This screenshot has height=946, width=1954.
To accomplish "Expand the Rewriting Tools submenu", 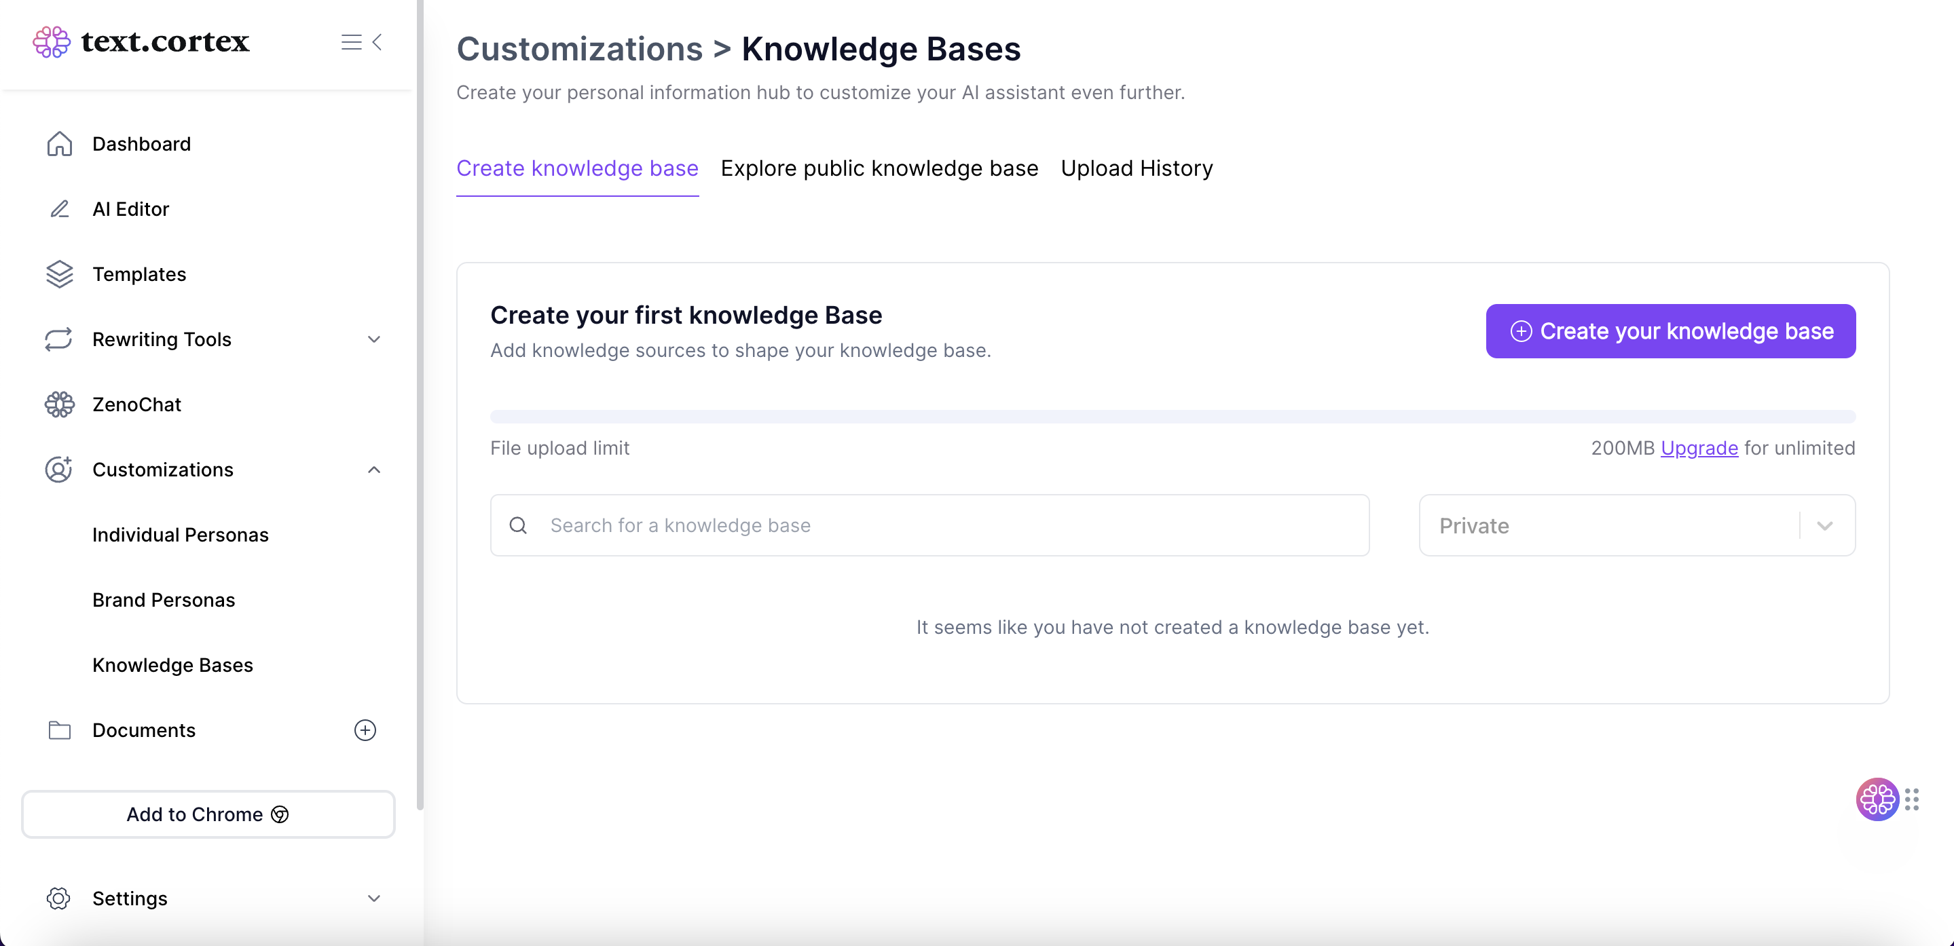I will 373,339.
